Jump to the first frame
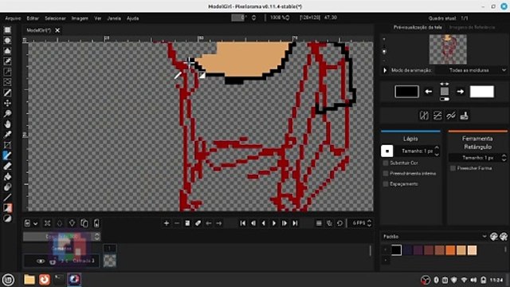This screenshot has height=287, width=510. pos(242,223)
